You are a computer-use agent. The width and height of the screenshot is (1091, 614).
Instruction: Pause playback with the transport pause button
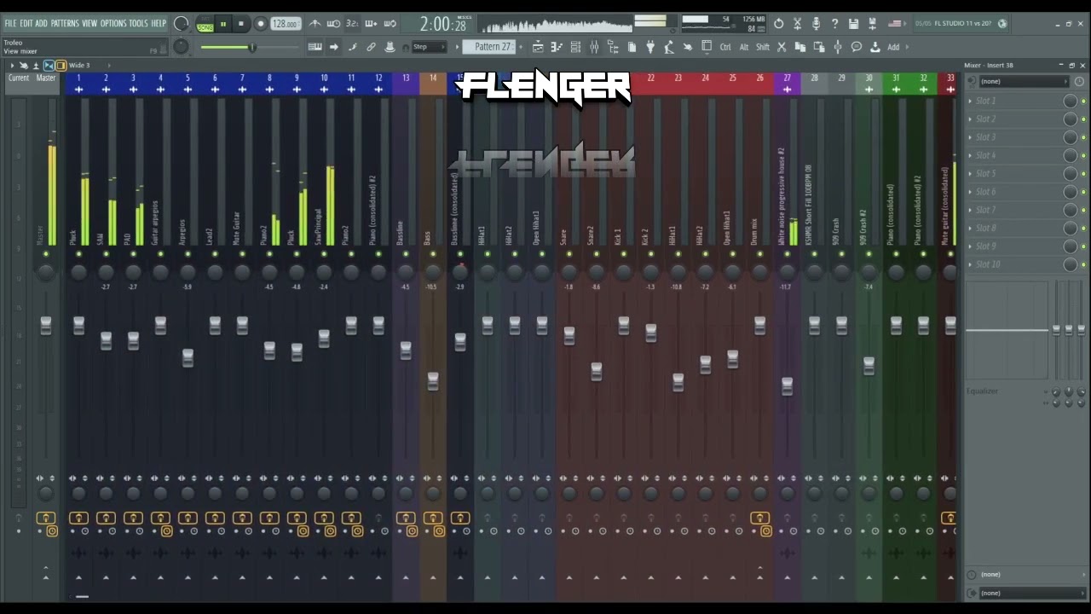pyautogui.click(x=223, y=24)
